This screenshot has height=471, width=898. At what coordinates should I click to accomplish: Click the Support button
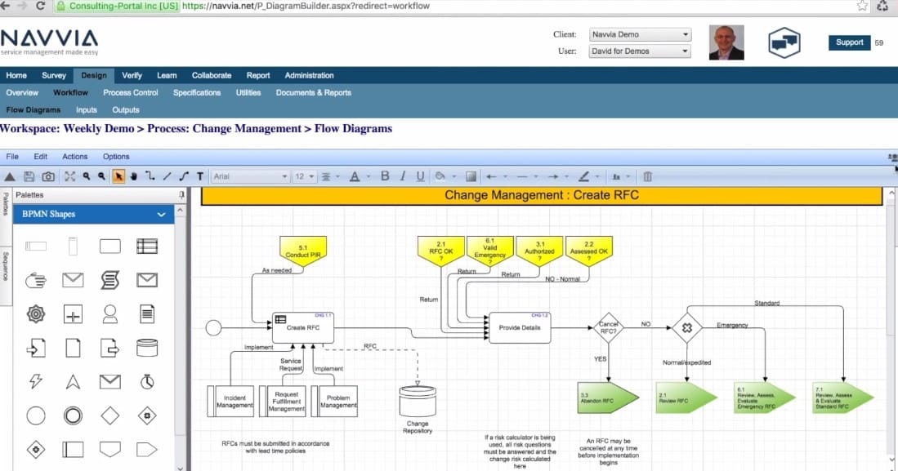click(x=849, y=42)
